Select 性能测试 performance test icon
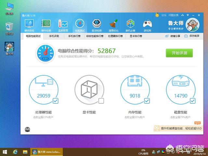Image resolution: width=208 pixels, height=156 pixels. 80,25
